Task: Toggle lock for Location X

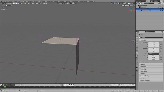Action: point(160,43)
